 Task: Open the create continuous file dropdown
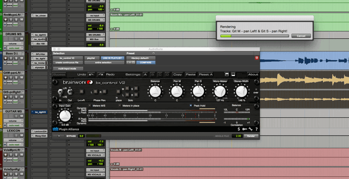point(68,63)
